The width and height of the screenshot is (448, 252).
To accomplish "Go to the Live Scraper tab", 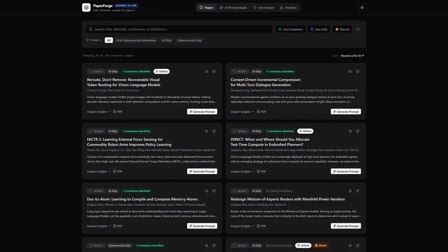I will pyautogui.click(x=264, y=8).
